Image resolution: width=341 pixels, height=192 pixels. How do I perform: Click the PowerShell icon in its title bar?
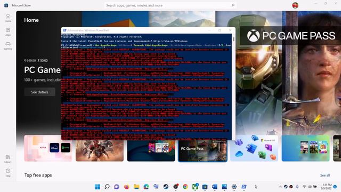pos(64,30)
